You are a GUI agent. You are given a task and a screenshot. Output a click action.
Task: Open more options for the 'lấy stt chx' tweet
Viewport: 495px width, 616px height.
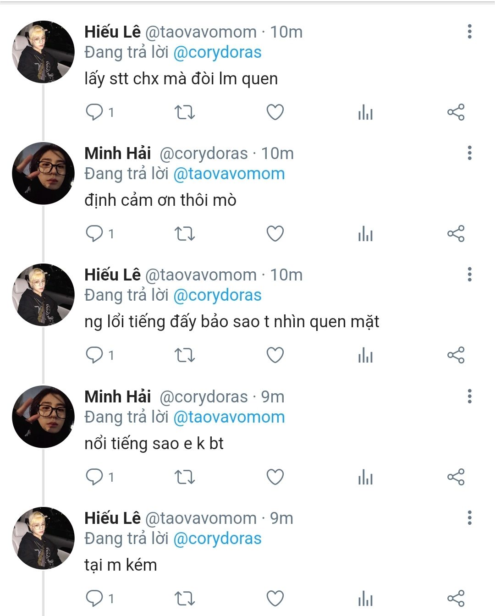pyautogui.click(x=469, y=32)
